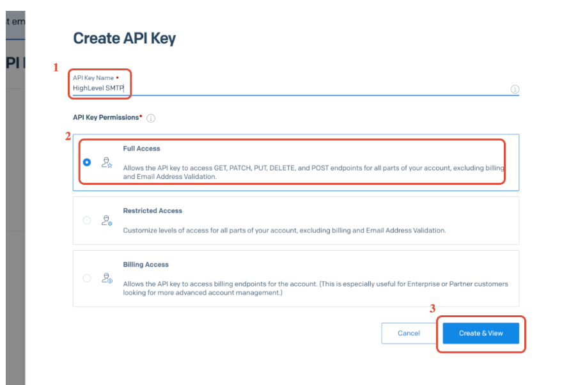Select the Full Access radio button
Screen dimensions: 562x385
(87, 162)
